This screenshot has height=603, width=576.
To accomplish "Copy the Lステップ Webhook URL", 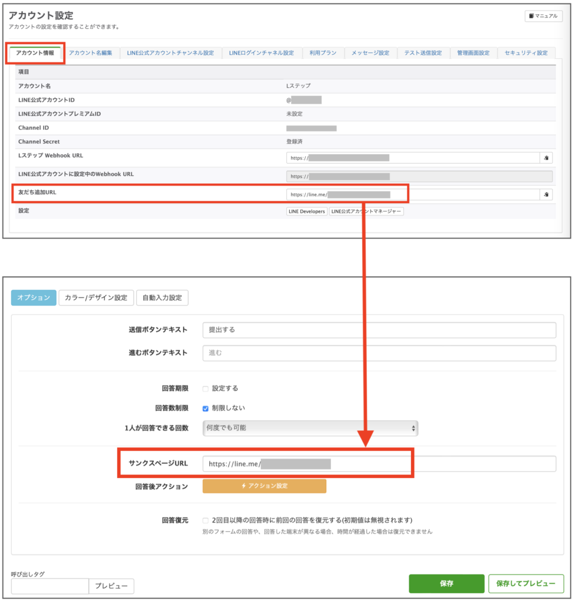I will pos(546,158).
